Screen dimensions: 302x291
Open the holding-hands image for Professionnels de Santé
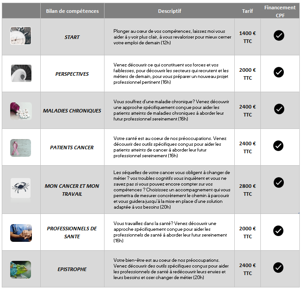(21, 233)
